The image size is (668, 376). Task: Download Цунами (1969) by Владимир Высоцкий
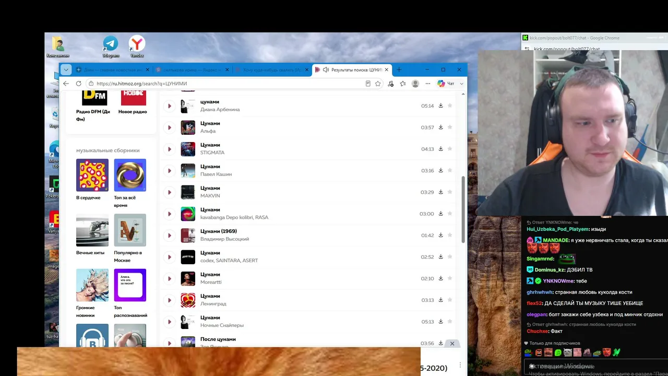pos(440,235)
